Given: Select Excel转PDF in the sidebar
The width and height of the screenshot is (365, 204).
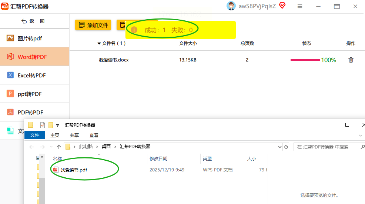Looking at the screenshot, I should click(x=35, y=75).
